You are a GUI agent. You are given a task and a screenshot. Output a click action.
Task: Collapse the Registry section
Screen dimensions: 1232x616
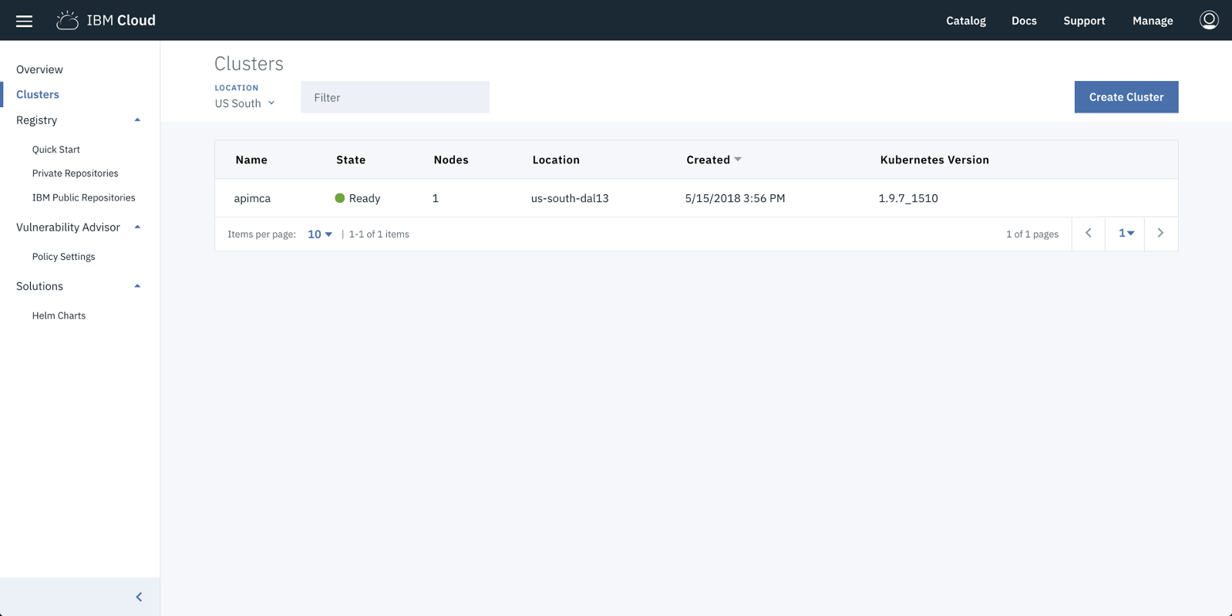click(137, 120)
